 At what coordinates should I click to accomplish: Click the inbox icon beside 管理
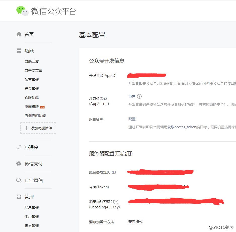tap(19, 197)
